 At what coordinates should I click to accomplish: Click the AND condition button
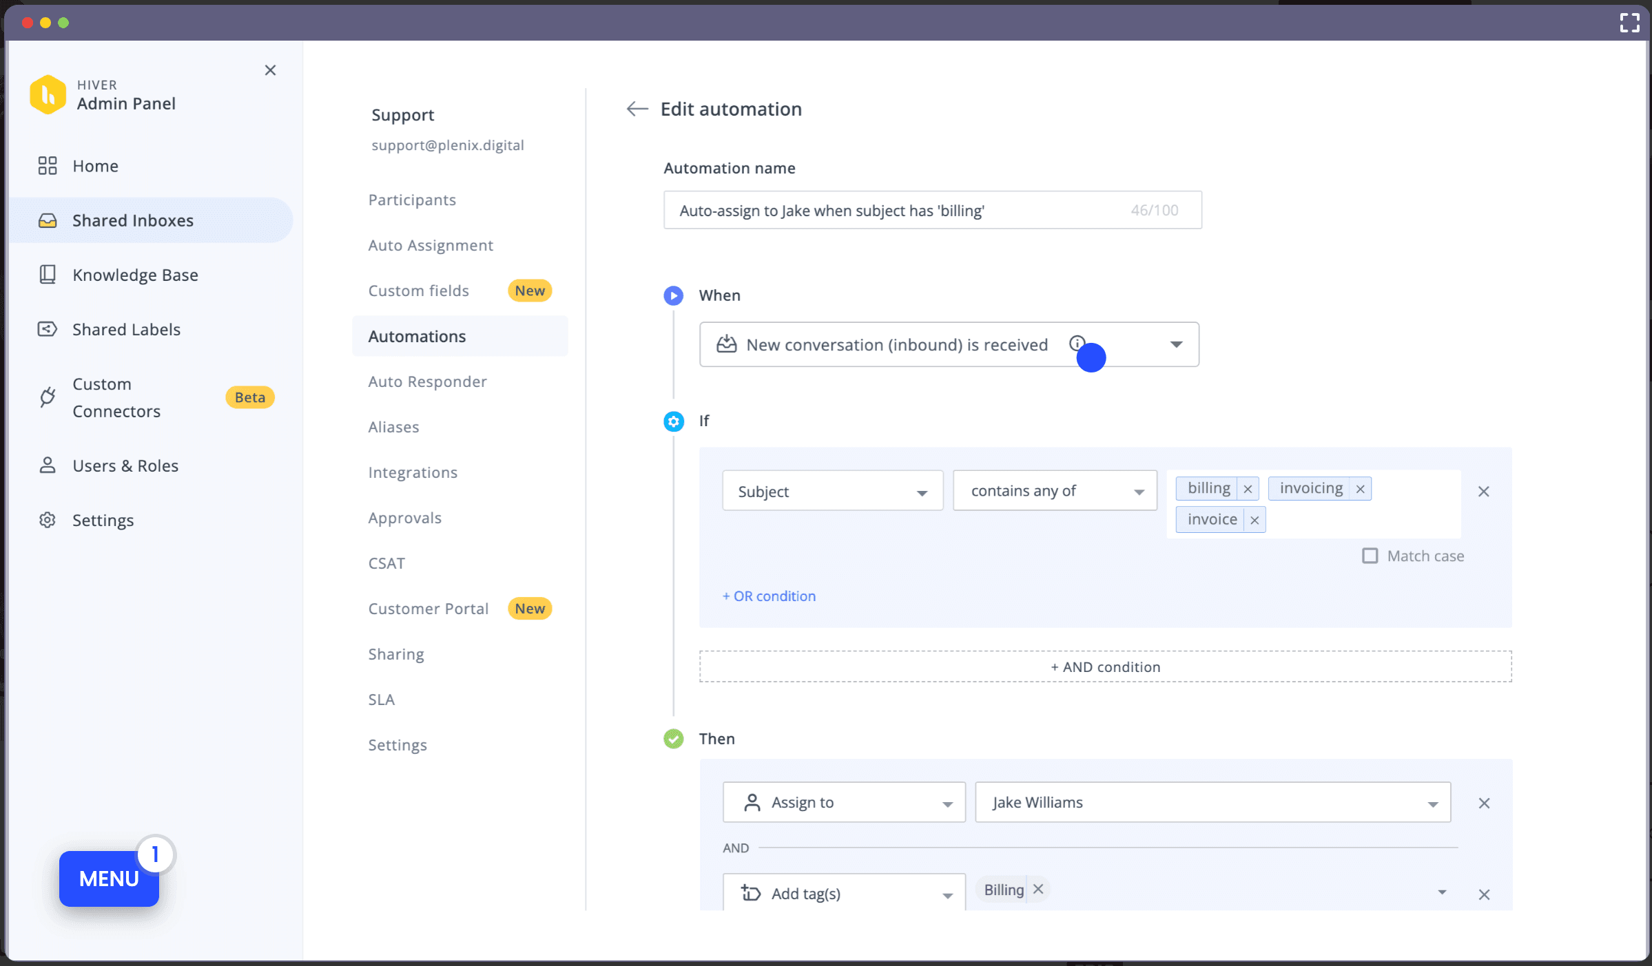(1105, 666)
